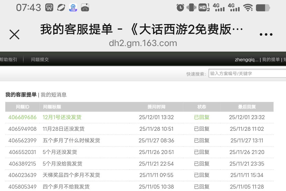Select the 我的客服提单 tab
This screenshot has width=286, height=191.
[21, 95]
